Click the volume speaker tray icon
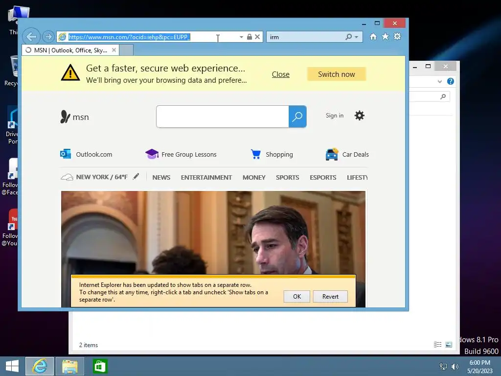The image size is (501, 376). point(455,366)
